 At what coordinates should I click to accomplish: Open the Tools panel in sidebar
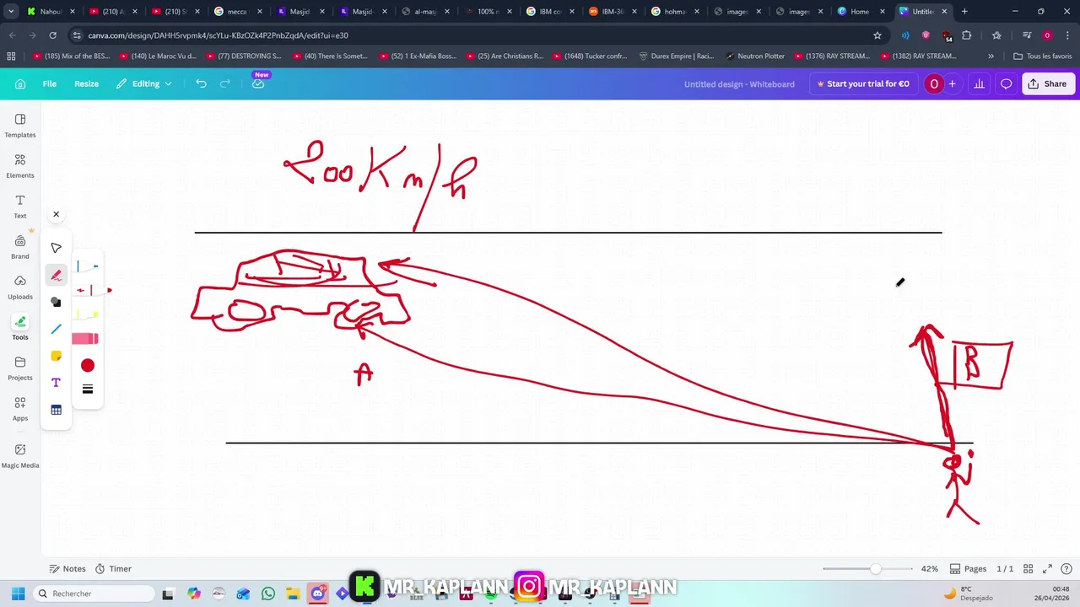click(20, 328)
